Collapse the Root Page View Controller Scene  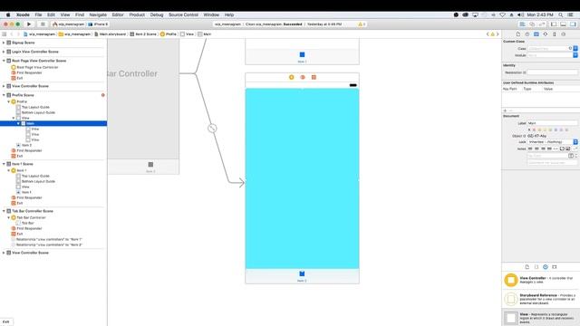4,61
